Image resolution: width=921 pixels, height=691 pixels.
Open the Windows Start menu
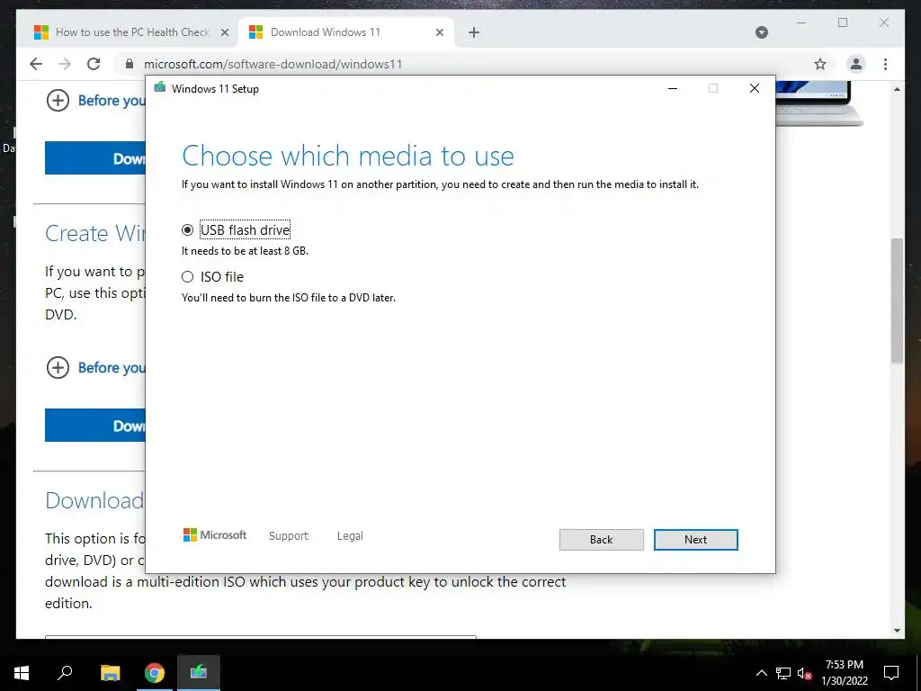point(22,673)
